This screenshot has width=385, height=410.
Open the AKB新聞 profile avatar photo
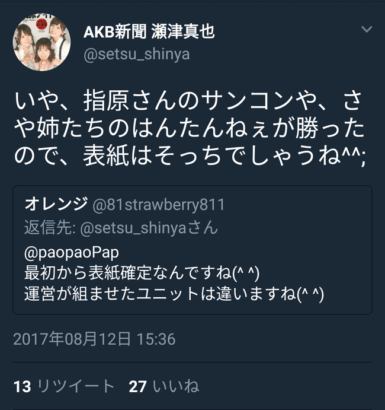(x=42, y=42)
